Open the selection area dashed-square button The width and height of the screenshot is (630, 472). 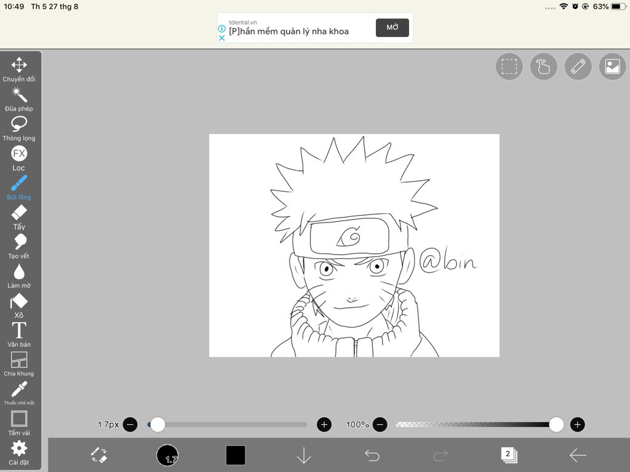[x=509, y=66]
